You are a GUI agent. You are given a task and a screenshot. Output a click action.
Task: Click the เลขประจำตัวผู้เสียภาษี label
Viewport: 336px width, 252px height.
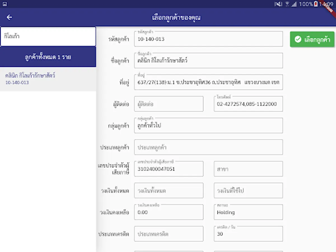click(x=113, y=169)
